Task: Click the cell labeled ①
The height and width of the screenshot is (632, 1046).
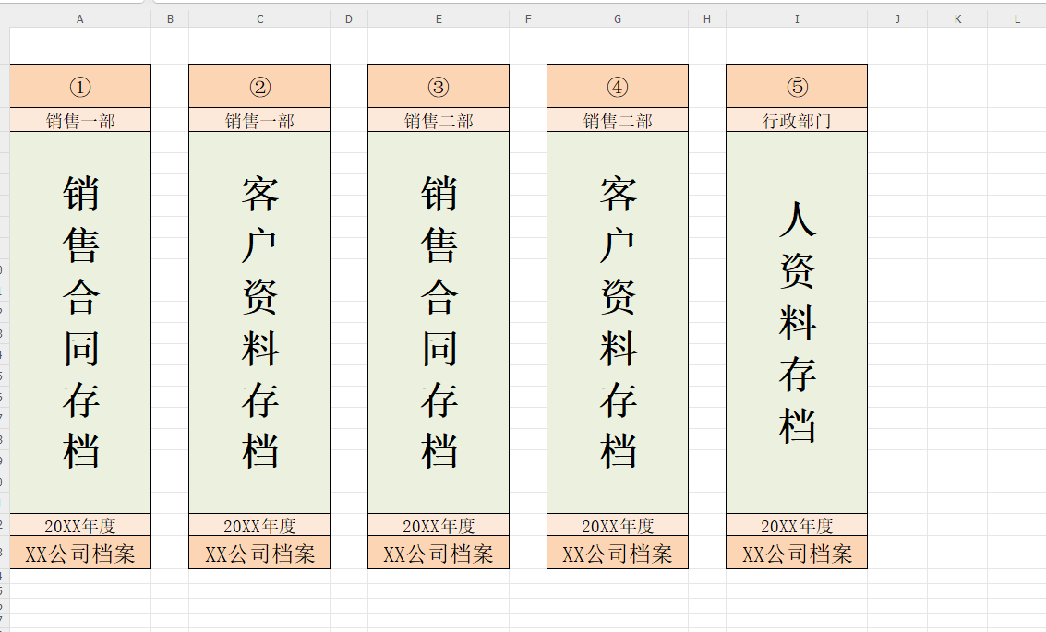Action: point(80,87)
